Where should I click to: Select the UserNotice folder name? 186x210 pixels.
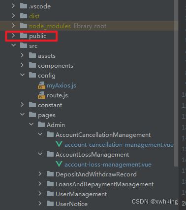[x=71, y=204]
